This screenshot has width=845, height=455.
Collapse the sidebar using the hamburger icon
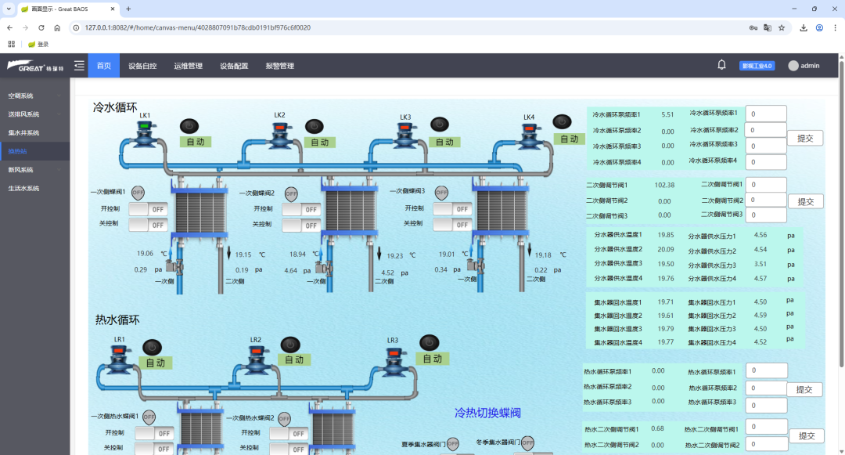tap(78, 66)
